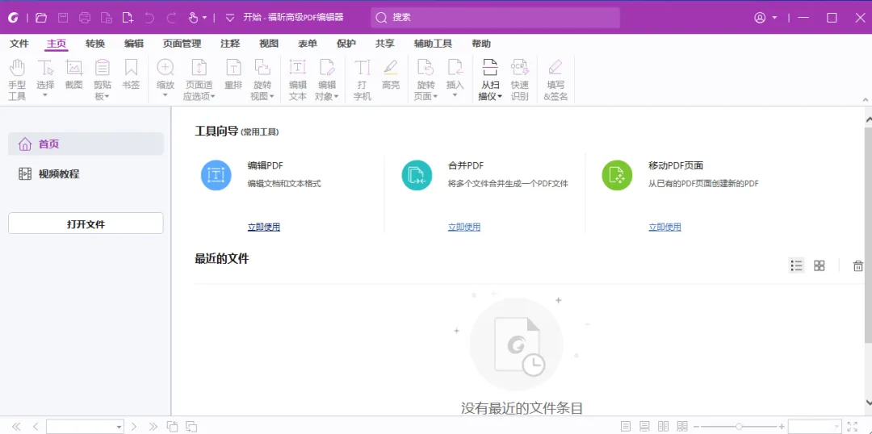Click the save icon in title bar
This screenshot has width=872, height=434.
[63, 18]
